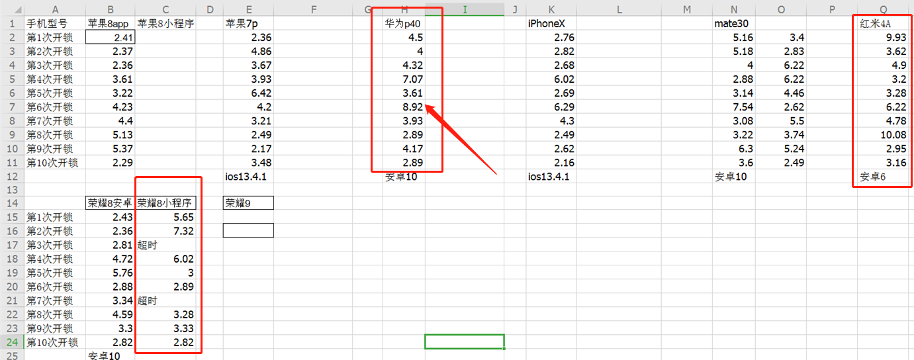Select the cell with value 7.54

pyautogui.click(x=734, y=107)
